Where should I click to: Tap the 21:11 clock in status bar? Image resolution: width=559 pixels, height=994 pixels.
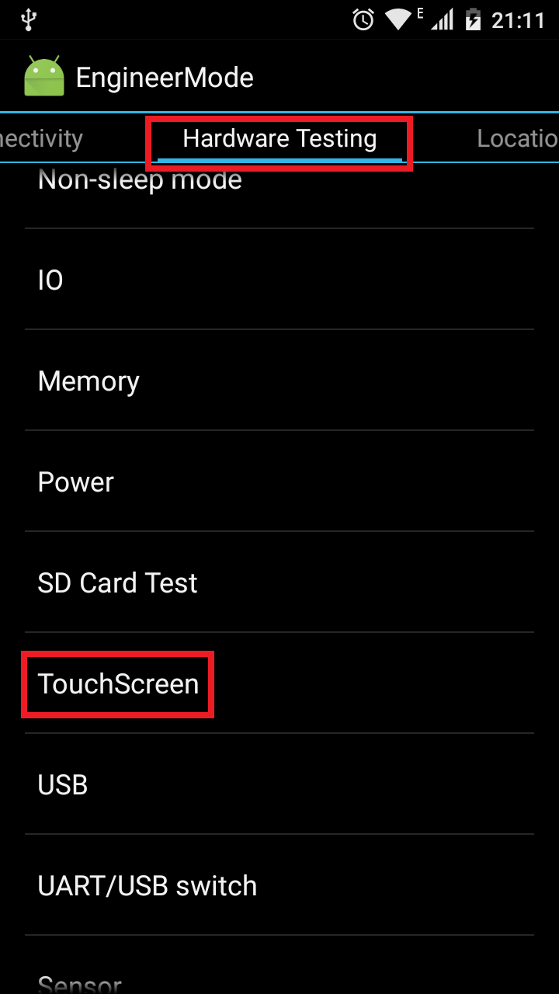518,20
